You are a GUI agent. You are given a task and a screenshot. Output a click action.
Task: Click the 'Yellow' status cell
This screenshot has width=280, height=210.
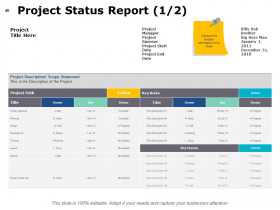(123, 93)
